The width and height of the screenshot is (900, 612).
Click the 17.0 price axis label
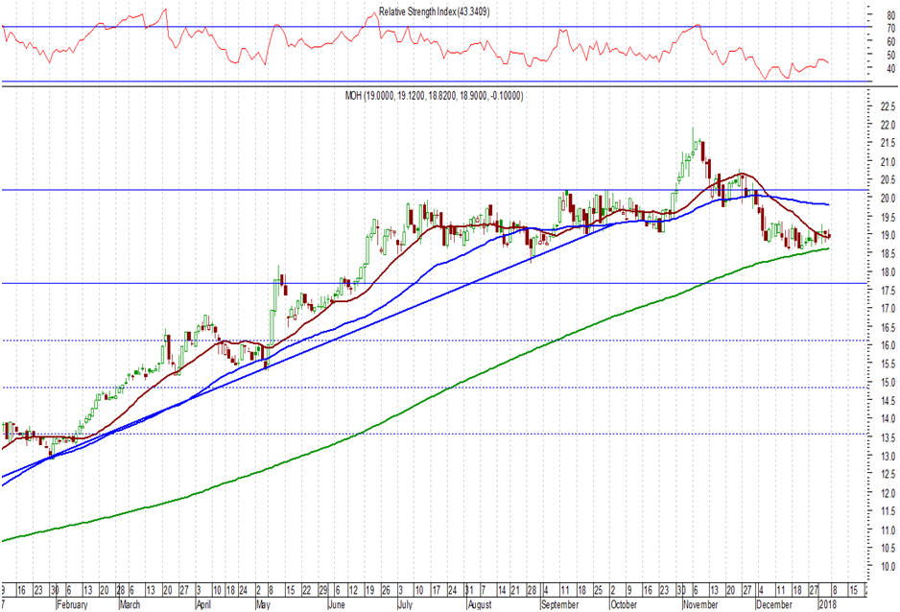click(x=888, y=309)
